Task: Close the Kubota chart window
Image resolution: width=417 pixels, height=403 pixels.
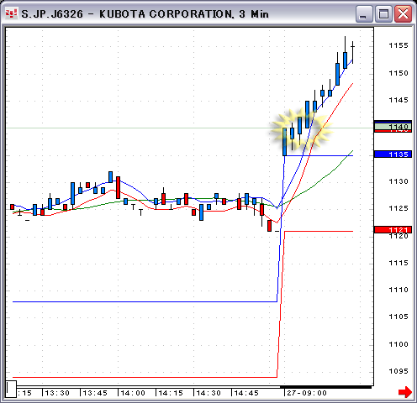Action: pyautogui.click(x=403, y=13)
